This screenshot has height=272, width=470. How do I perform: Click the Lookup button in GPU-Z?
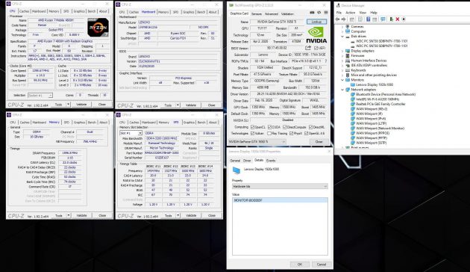coord(316,22)
